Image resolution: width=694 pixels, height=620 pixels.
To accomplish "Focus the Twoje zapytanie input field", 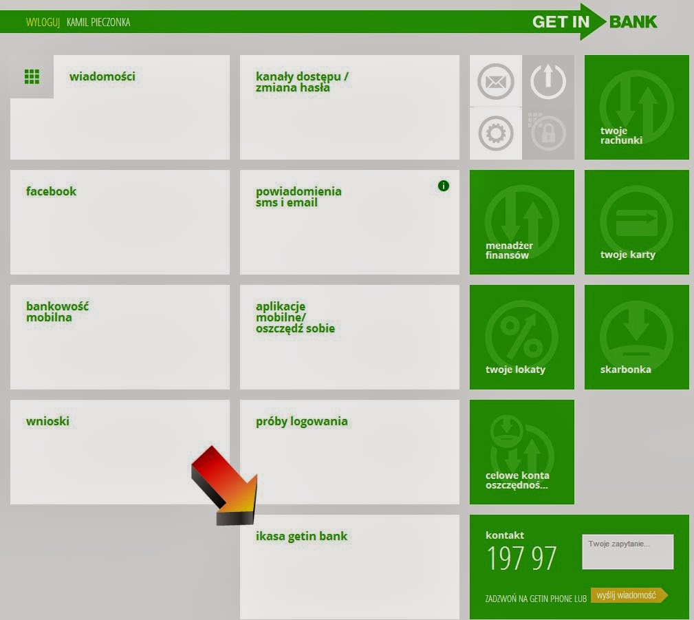I will click(627, 552).
